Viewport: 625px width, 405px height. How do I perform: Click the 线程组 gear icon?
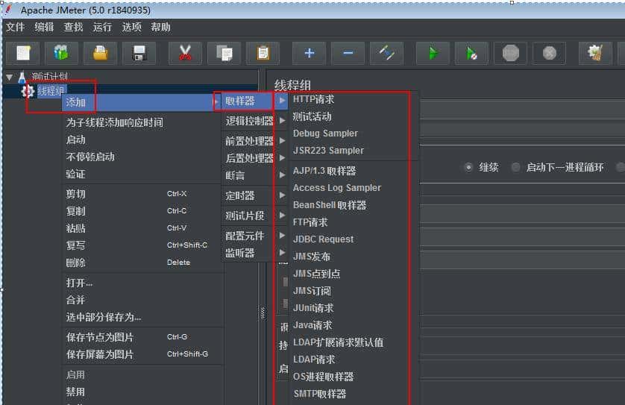28,91
